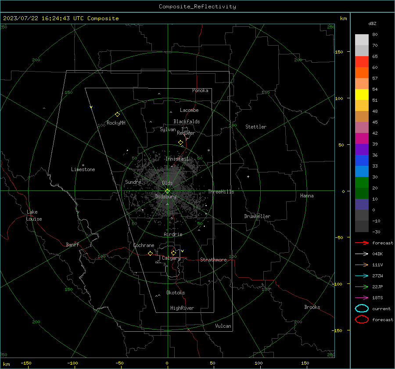Select the purple 36-39 dBZ swatch

362,149
